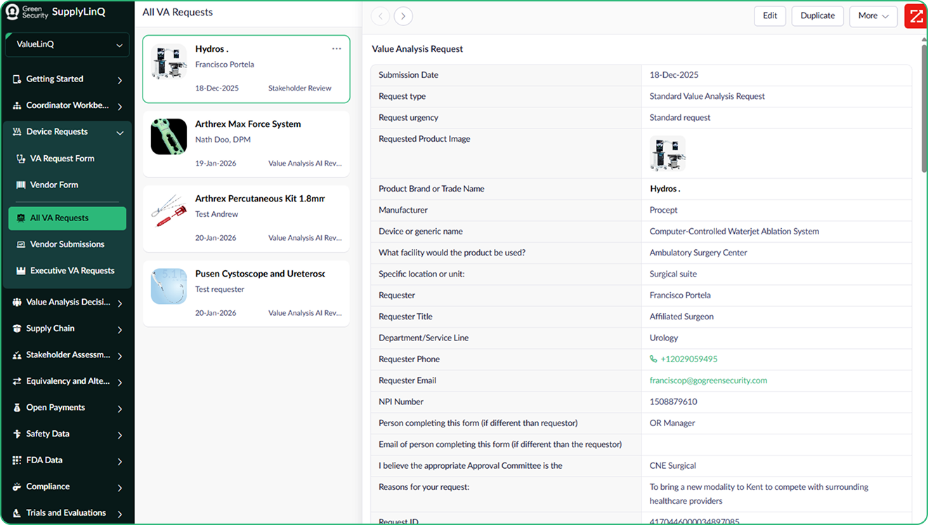Open the VA Request Form page

click(62, 159)
